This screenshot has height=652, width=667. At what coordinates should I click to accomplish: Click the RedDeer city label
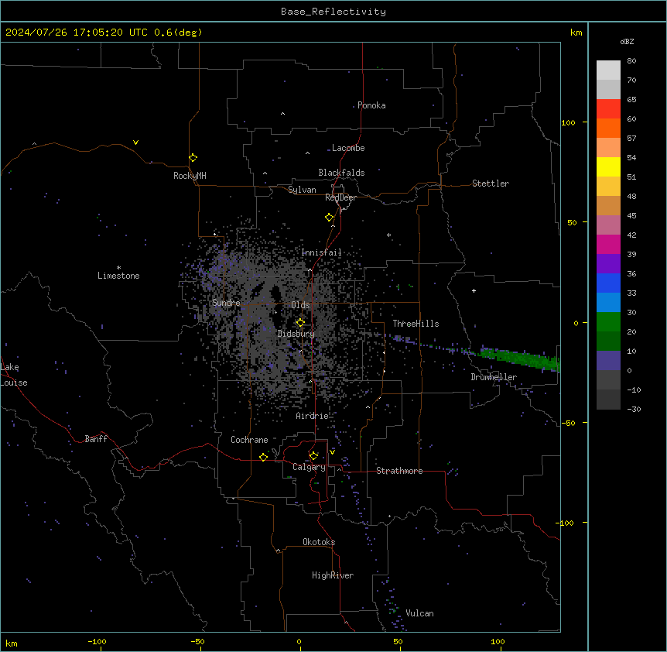(x=341, y=197)
